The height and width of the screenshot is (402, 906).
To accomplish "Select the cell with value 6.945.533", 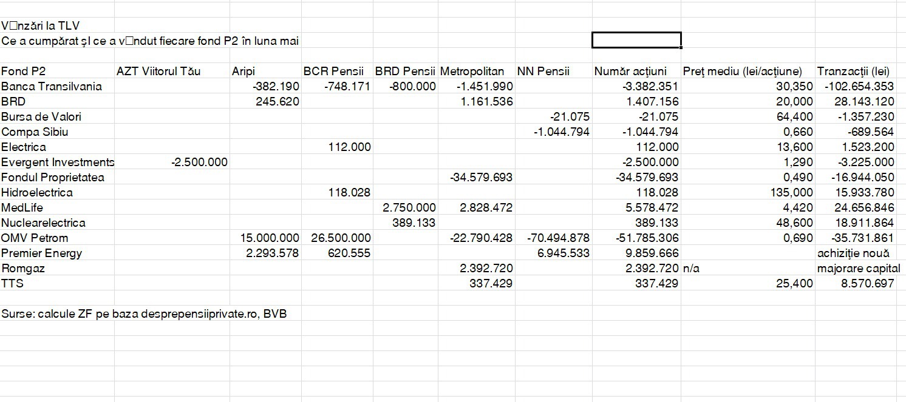I will pyautogui.click(x=564, y=253).
